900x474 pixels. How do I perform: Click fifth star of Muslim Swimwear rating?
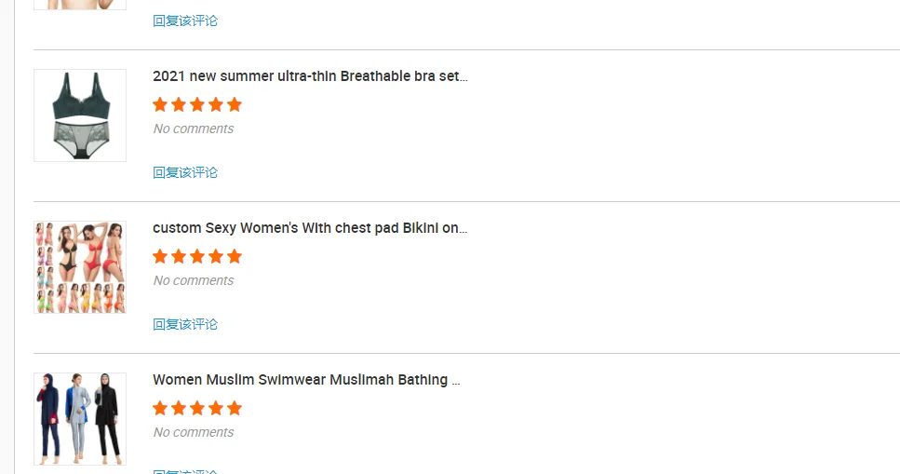235,408
